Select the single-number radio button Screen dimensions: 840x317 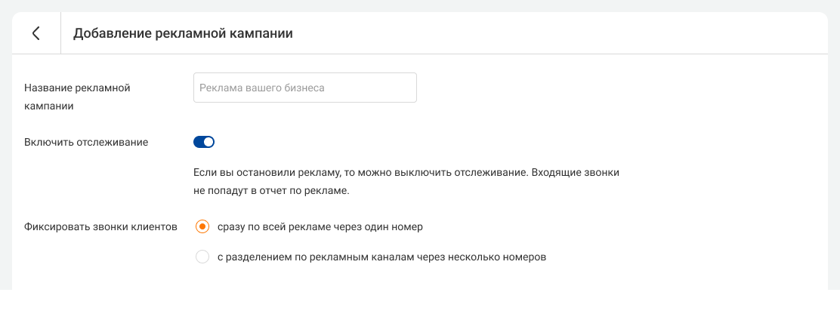pos(202,226)
